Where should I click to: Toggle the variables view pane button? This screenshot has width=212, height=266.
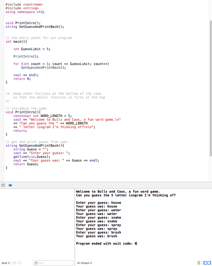point(205,263)
